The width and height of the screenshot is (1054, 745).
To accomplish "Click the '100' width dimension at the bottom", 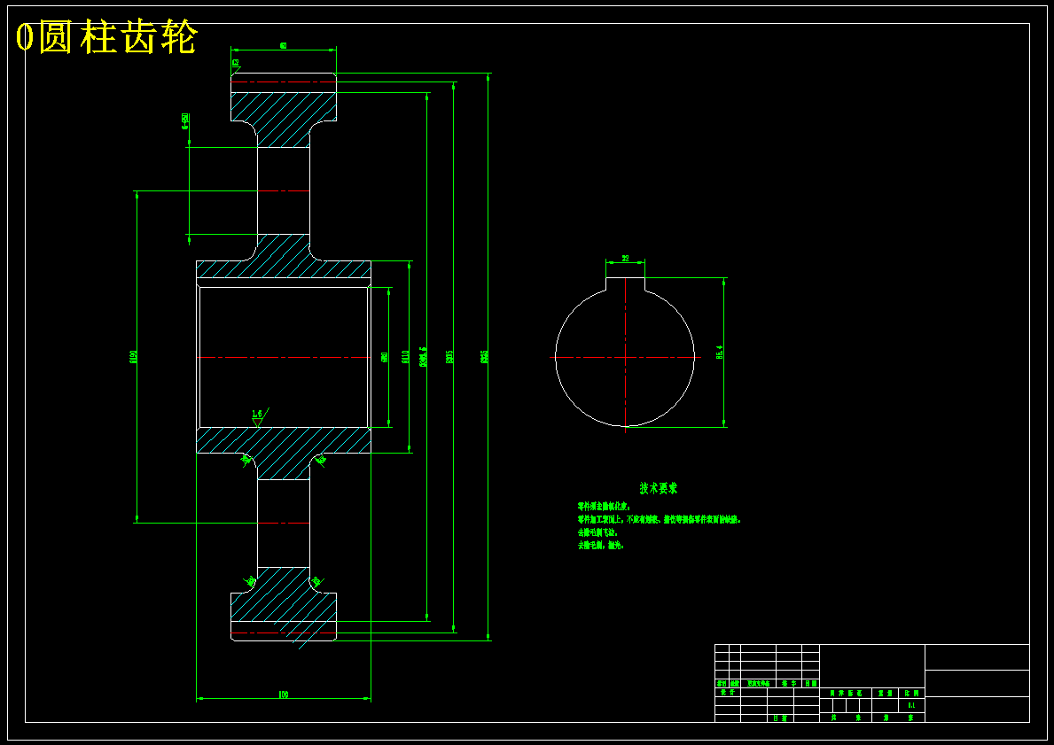I will point(283,695).
